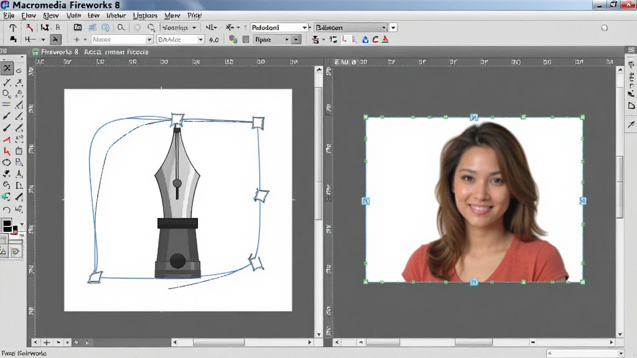Open the 'Elew' menu

pos(29,16)
